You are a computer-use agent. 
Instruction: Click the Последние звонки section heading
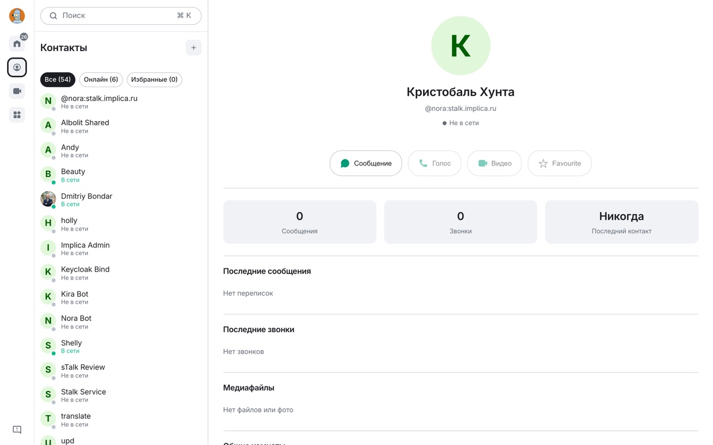pyautogui.click(x=258, y=329)
